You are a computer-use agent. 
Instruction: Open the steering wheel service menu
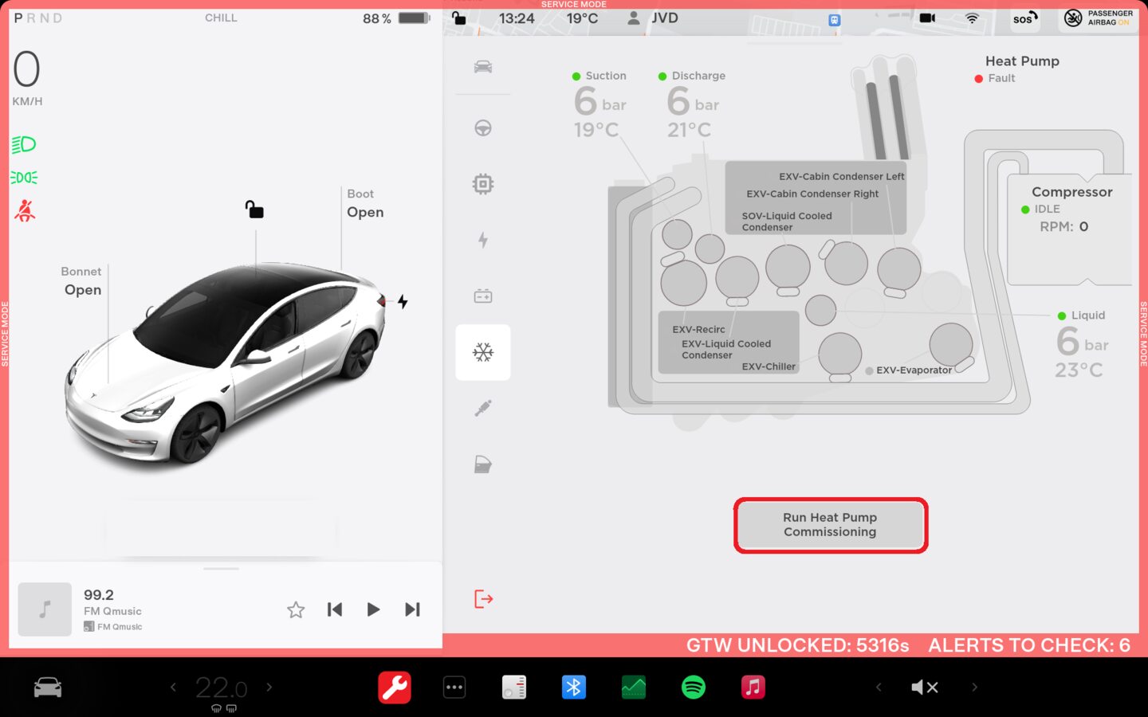(483, 128)
